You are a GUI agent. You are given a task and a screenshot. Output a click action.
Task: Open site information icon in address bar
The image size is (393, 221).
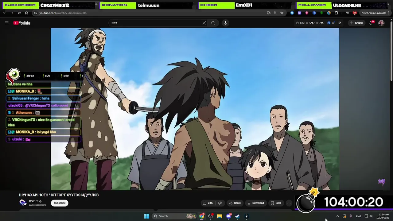point(35,13)
